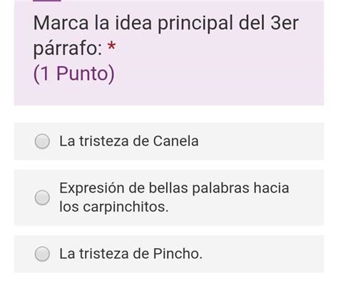Select the 'La tristeza de Canela' radio button

click(x=42, y=141)
